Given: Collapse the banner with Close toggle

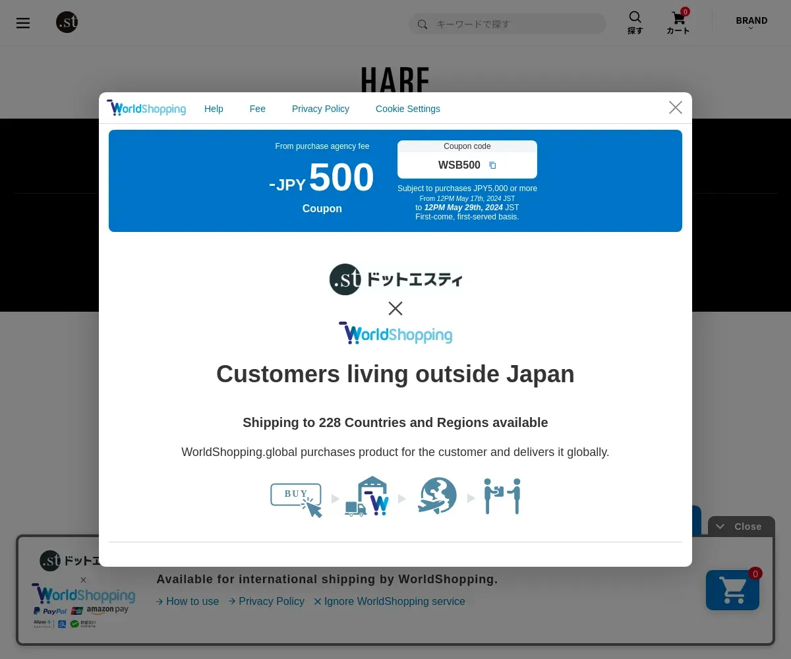Looking at the screenshot, I should click(x=741, y=527).
